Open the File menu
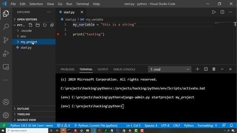237x133 pixels. pos(13,4)
